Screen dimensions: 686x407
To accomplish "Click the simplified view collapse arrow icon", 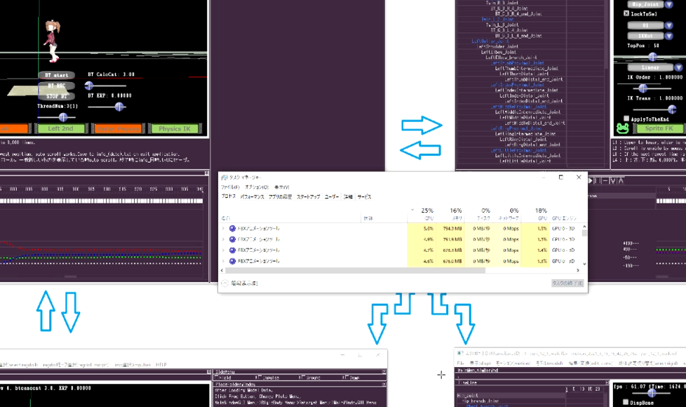I will coord(225,283).
